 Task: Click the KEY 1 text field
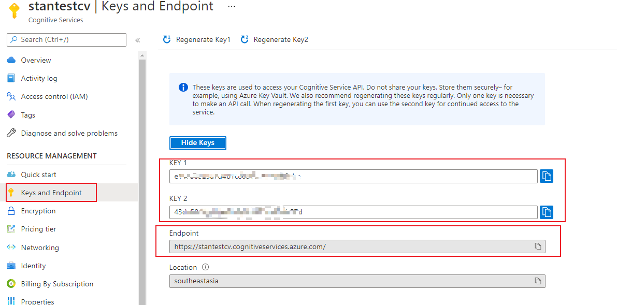(353, 177)
